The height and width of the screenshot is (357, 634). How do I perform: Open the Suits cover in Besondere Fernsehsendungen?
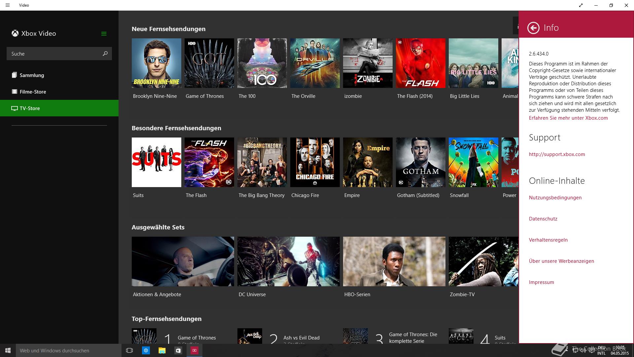pyautogui.click(x=157, y=162)
